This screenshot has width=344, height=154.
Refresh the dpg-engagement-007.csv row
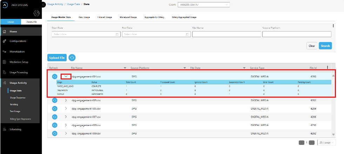coord(55,117)
